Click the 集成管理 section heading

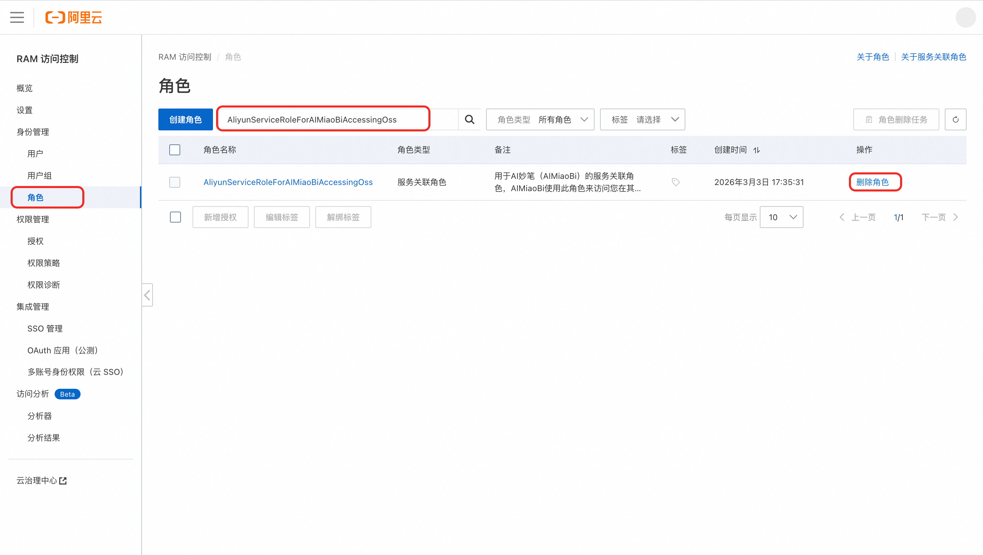(x=33, y=307)
